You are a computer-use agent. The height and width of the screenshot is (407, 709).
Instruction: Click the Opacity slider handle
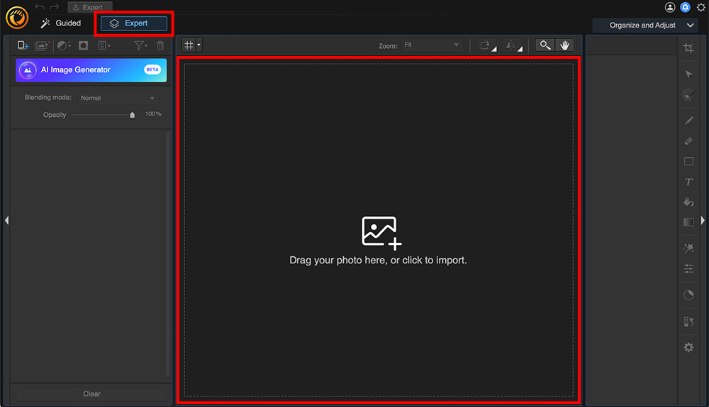pos(132,115)
